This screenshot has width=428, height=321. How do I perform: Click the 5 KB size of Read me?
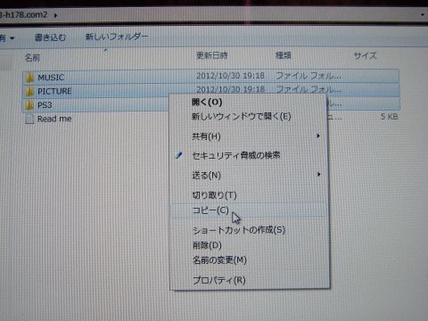pos(390,117)
